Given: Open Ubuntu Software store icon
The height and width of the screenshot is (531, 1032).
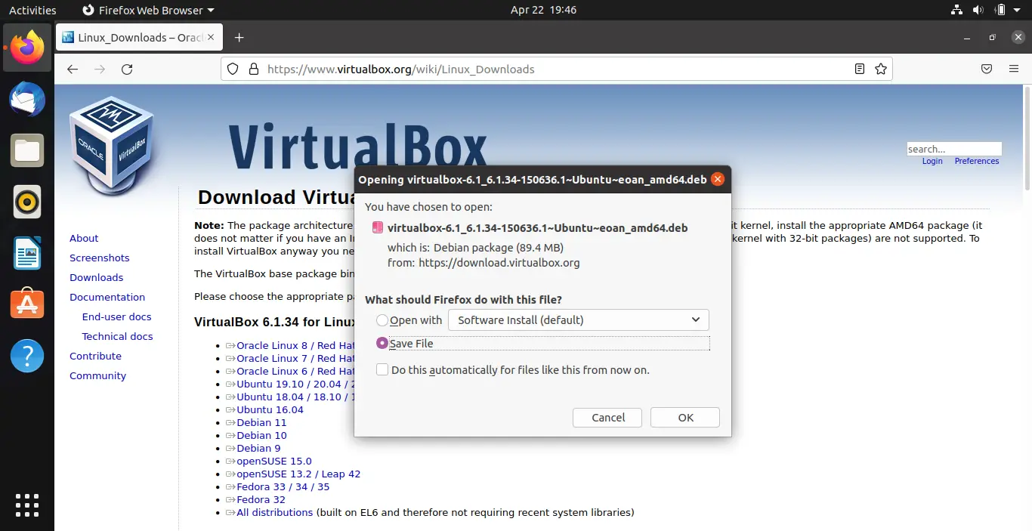Looking at the screenshot, I should (27, 304).
